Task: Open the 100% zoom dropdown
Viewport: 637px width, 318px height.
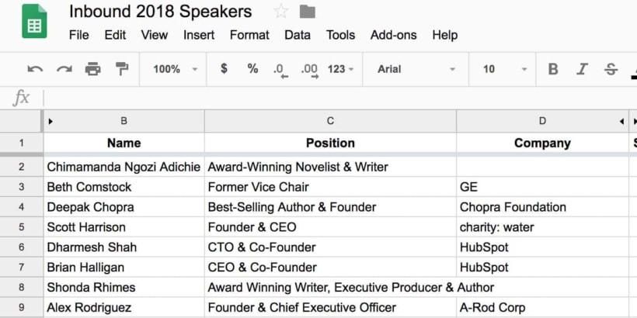Action: (x=174, y=69)
